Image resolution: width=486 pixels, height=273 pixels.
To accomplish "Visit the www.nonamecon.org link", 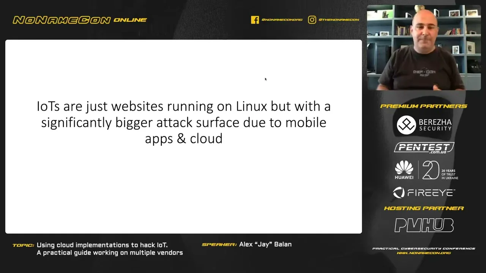I will (x=424, y=253).
